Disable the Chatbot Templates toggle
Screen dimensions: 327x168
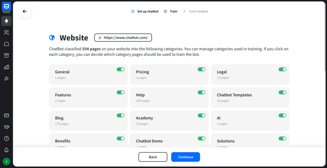point(283,93)
